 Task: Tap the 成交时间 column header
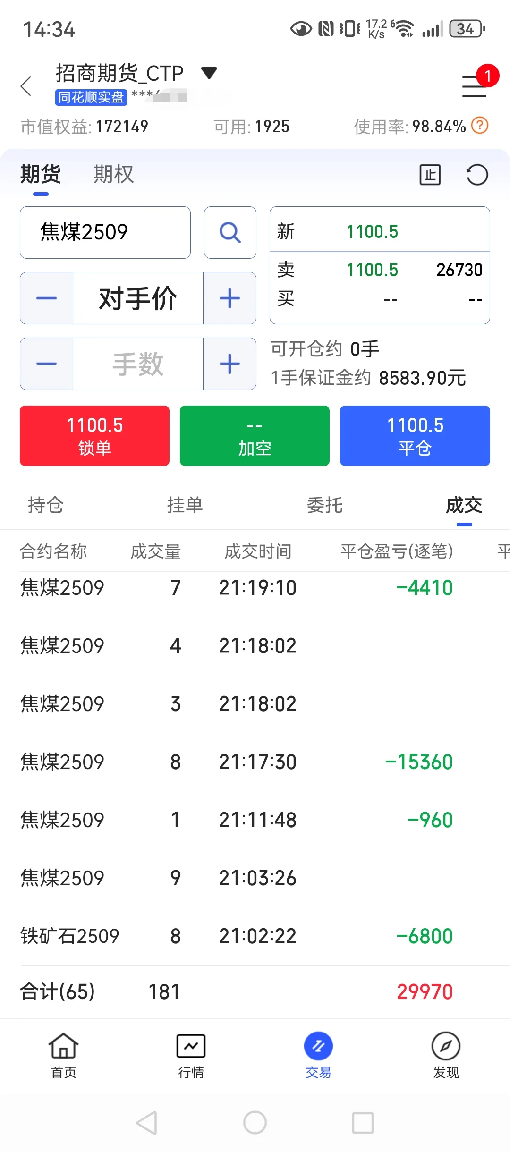[258, 551]
